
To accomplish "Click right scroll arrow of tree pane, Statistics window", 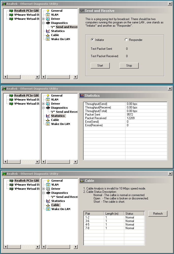I will tap(75, 162).
